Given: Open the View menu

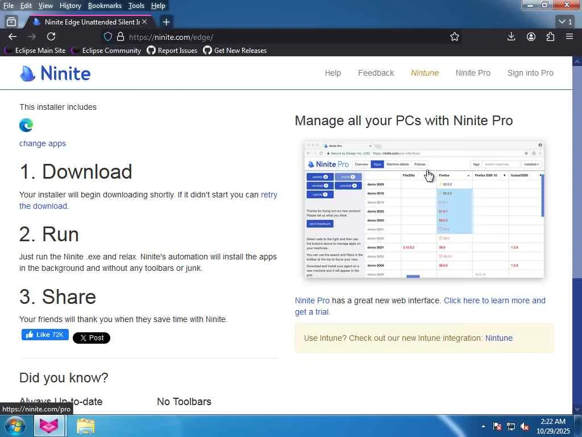Looking at the screenshot, I should click(45, 6).
